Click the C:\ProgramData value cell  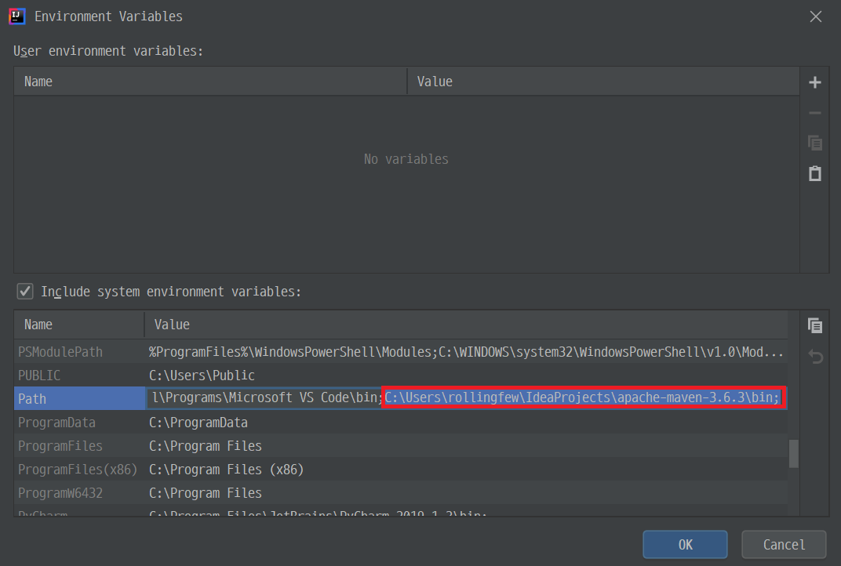coord(198,423)
